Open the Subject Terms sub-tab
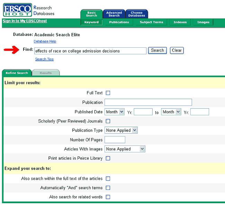The height and width of the screenshot is (206, 225). [x=151, y=22]
